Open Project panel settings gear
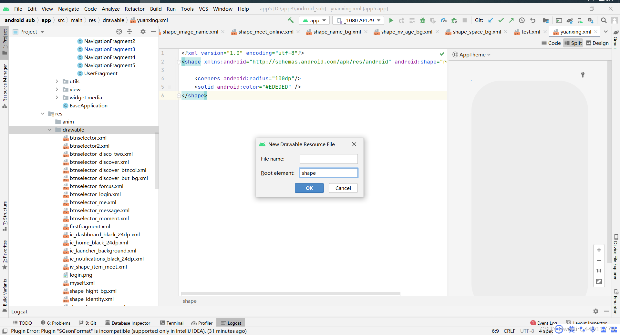 [x=143, y=32]
